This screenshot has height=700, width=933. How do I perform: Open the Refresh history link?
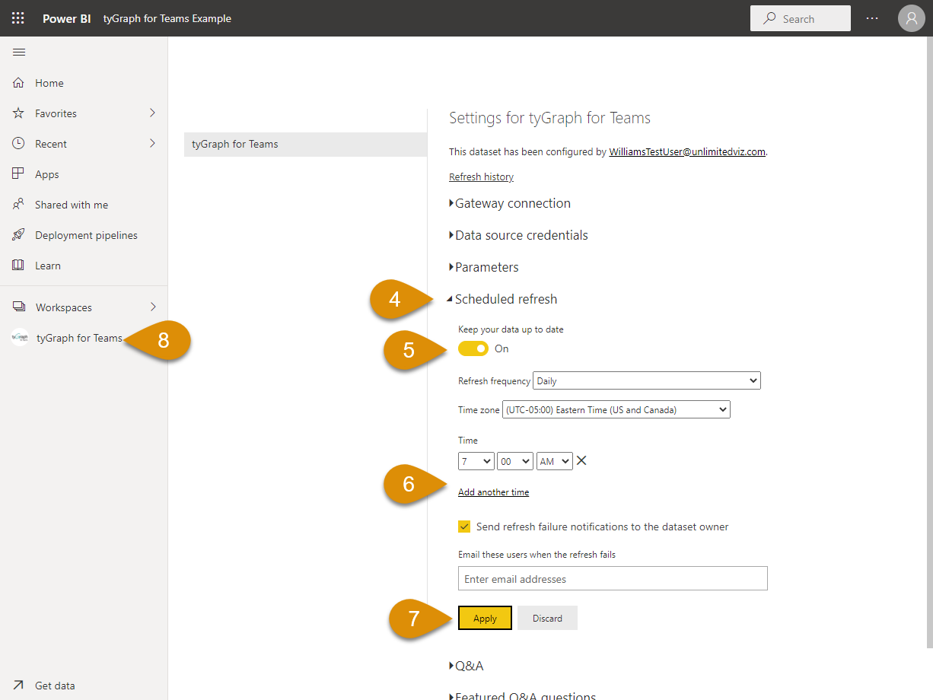pyautogui.click(x=481, y=177)
